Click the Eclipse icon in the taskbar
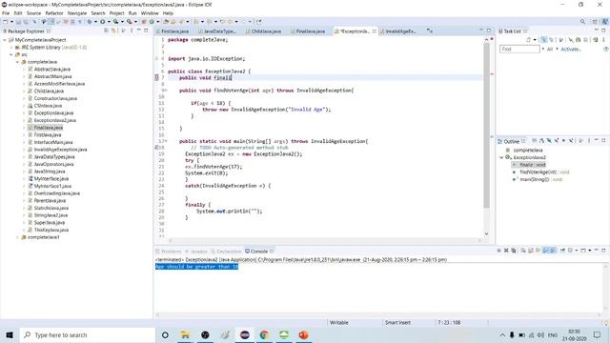 coord(245,334)
